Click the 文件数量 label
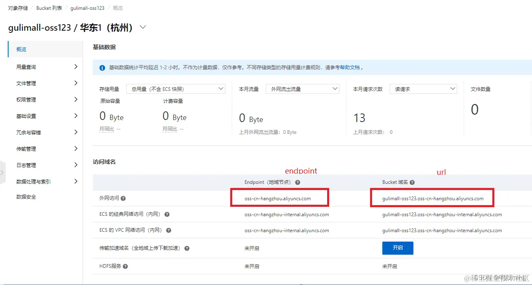 coord(480,89)
